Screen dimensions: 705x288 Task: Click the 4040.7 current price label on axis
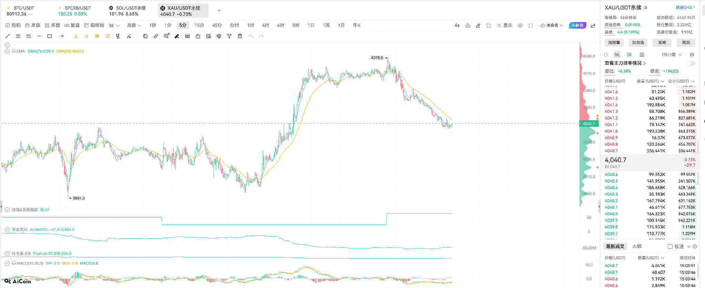[589, 124]
